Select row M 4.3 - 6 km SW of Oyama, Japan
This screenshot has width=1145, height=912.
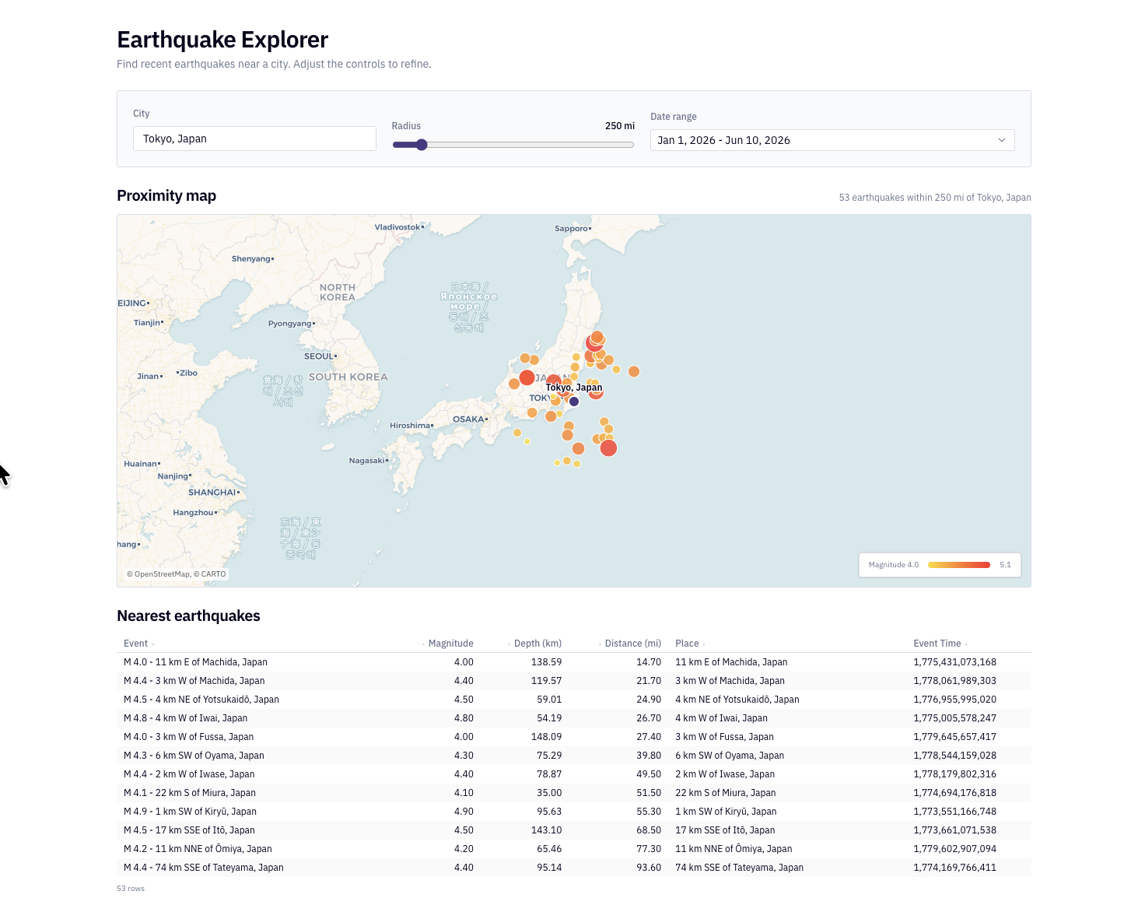(574, 756)
